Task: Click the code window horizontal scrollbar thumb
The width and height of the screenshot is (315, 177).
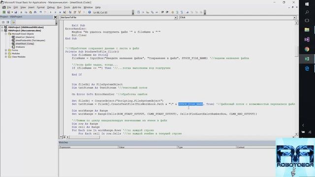Action: [84, 137]
